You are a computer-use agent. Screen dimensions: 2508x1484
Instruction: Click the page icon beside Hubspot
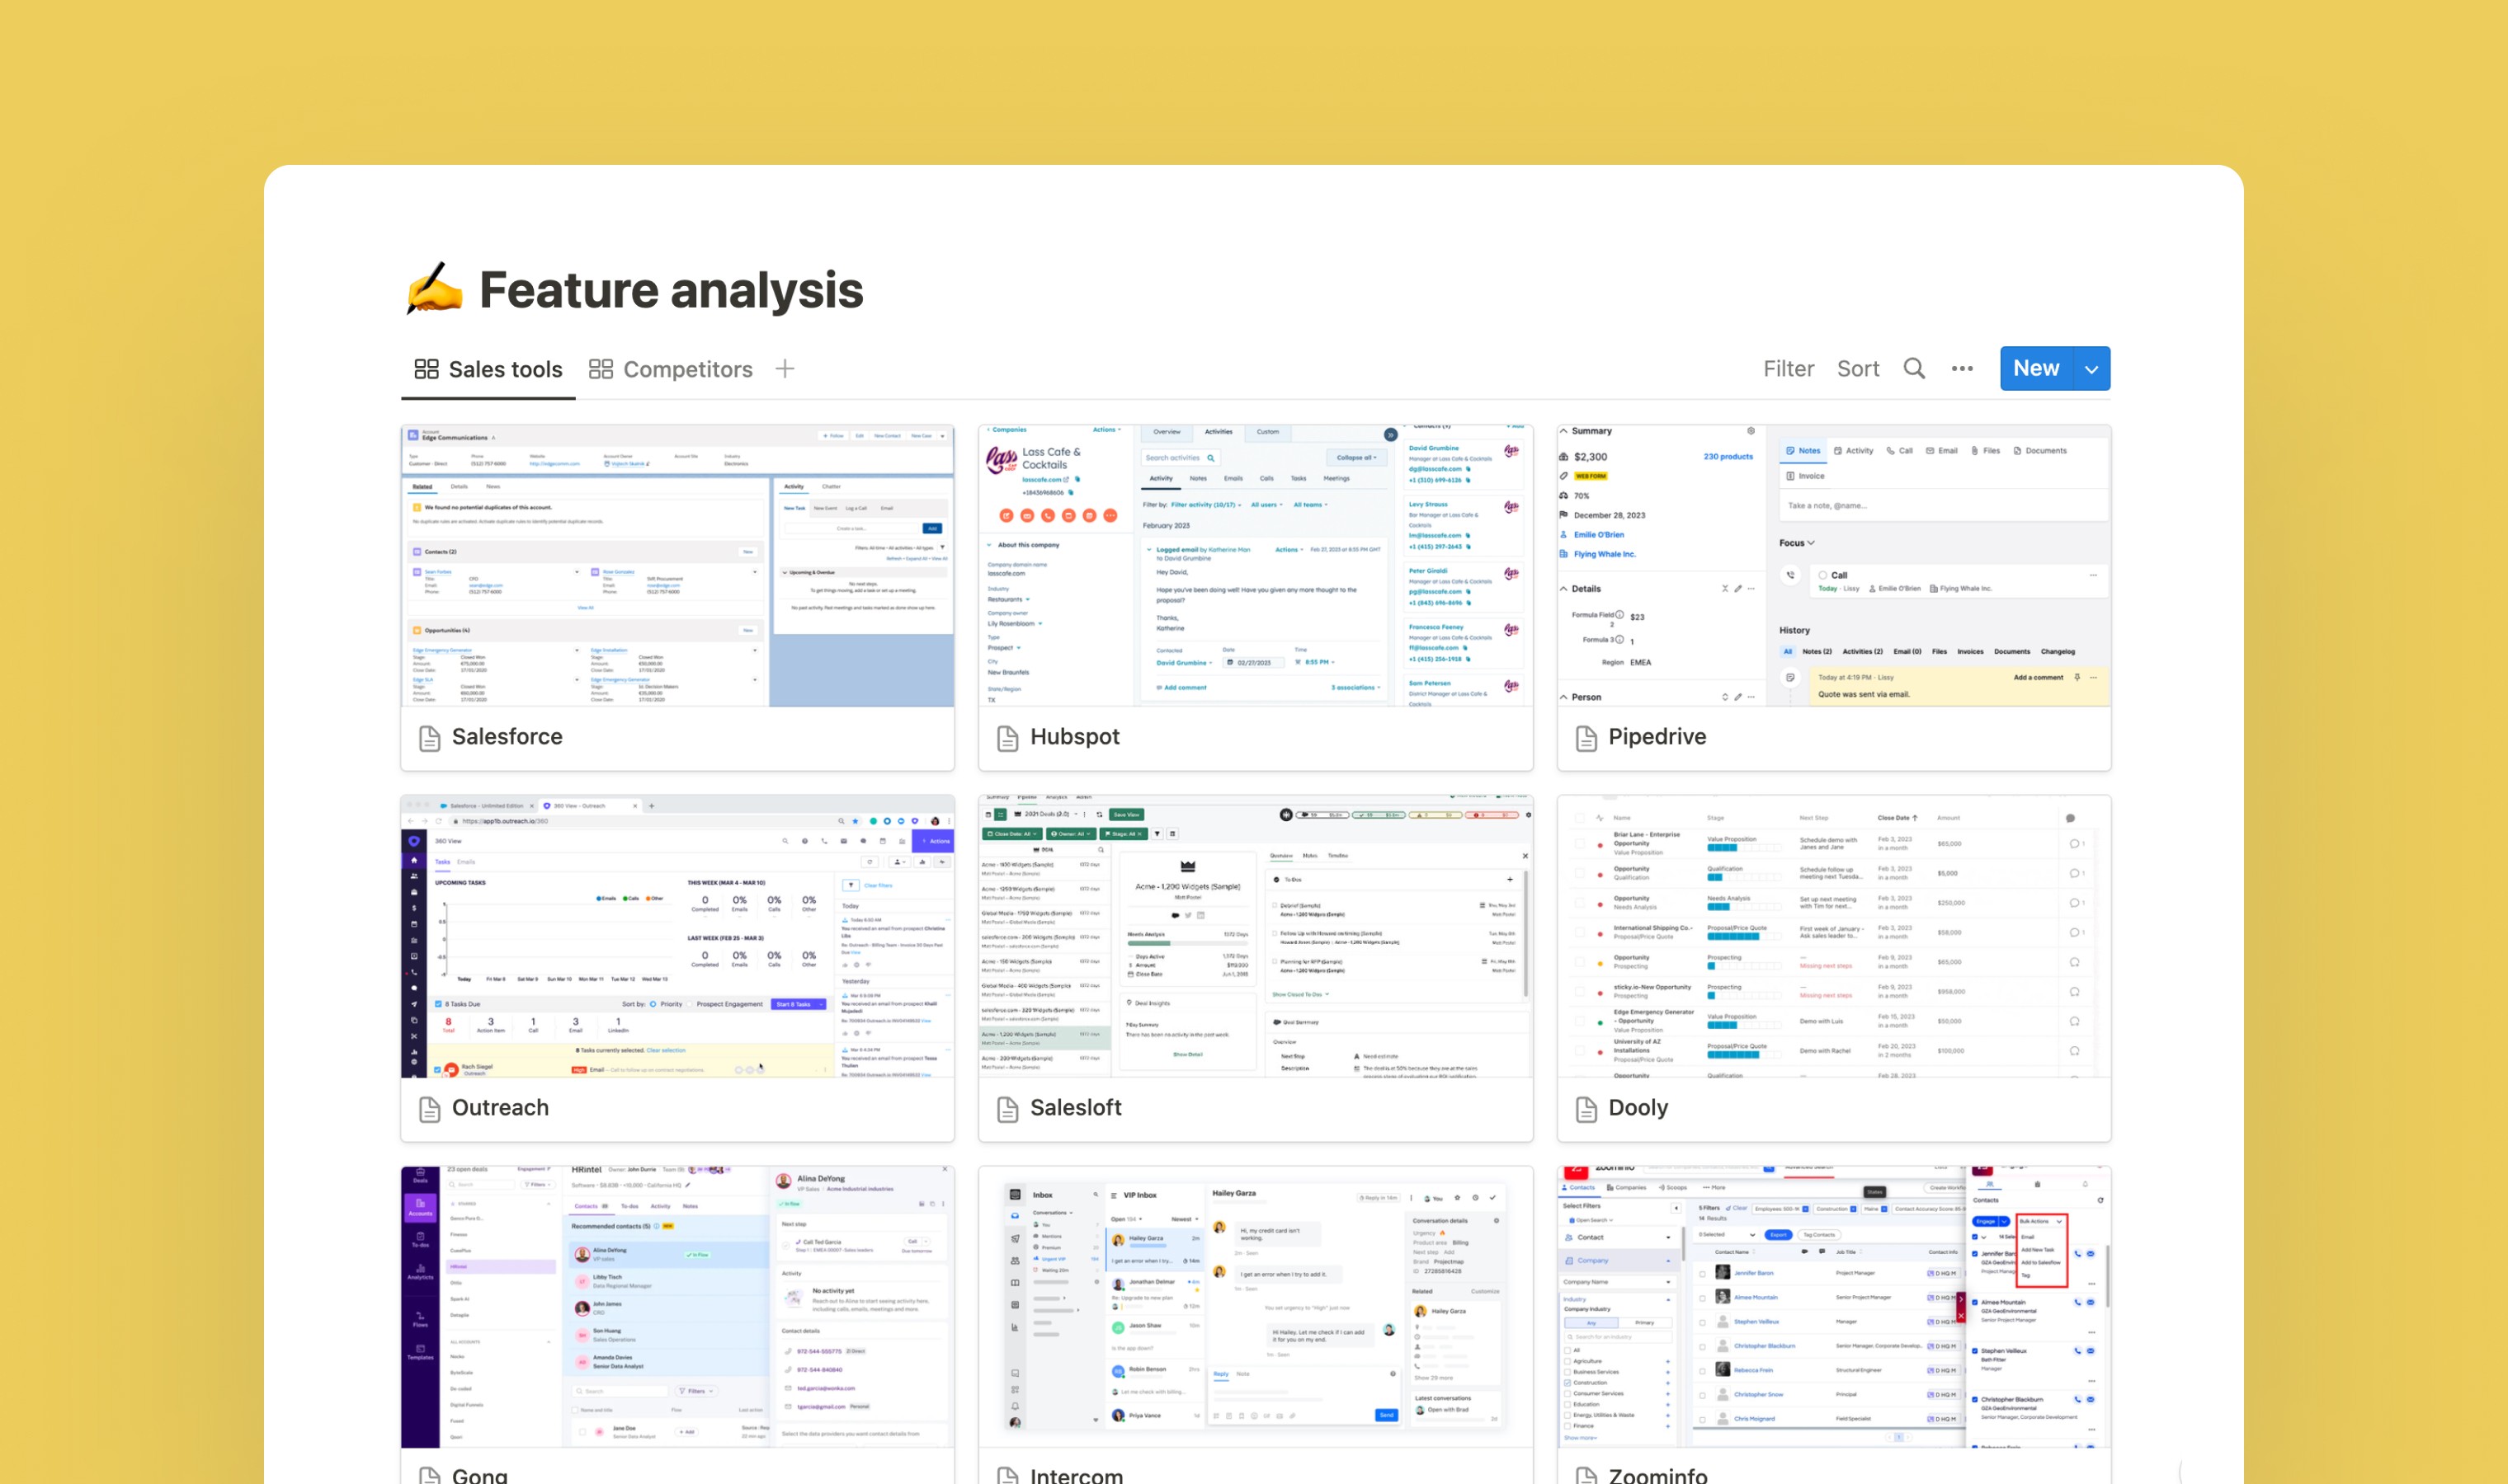coord(1007,738)
